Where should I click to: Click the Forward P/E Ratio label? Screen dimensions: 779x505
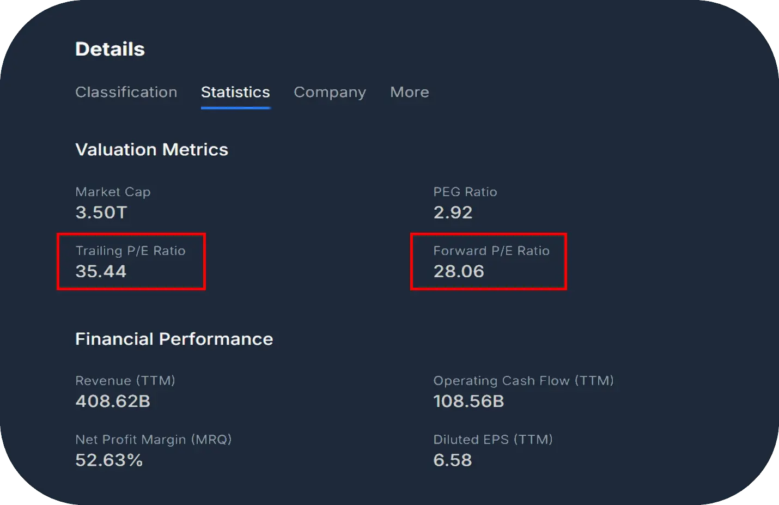[491, 251]
